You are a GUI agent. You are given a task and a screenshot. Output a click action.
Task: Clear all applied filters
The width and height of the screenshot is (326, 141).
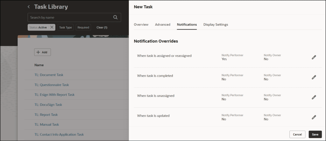pos(102,27)
